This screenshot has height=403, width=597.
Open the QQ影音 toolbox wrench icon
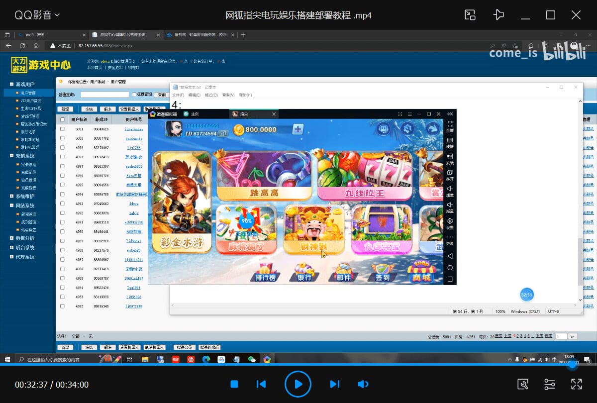tap(523, 384)
